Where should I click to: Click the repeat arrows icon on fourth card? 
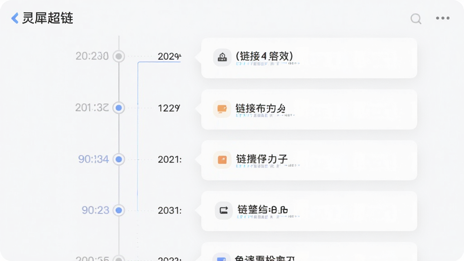224,210
